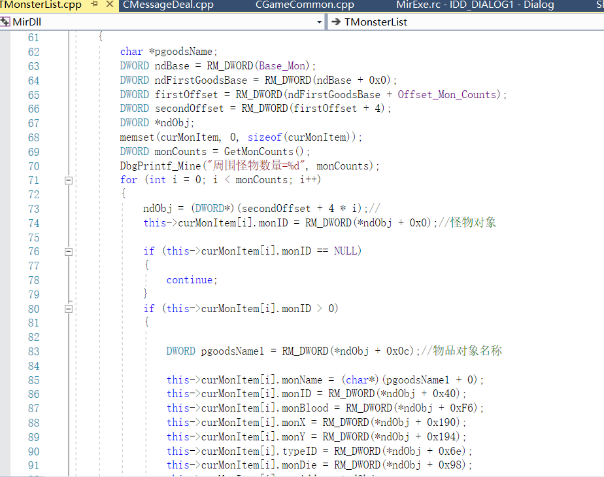Close the TMonsterList.cpp tab

(x=109, y=5)
